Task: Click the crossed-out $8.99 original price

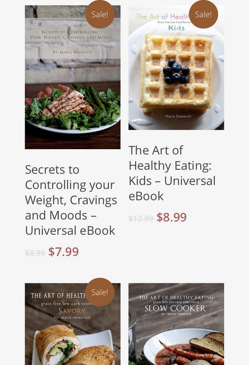Action: pyautogui.click(x=35, y=253)
